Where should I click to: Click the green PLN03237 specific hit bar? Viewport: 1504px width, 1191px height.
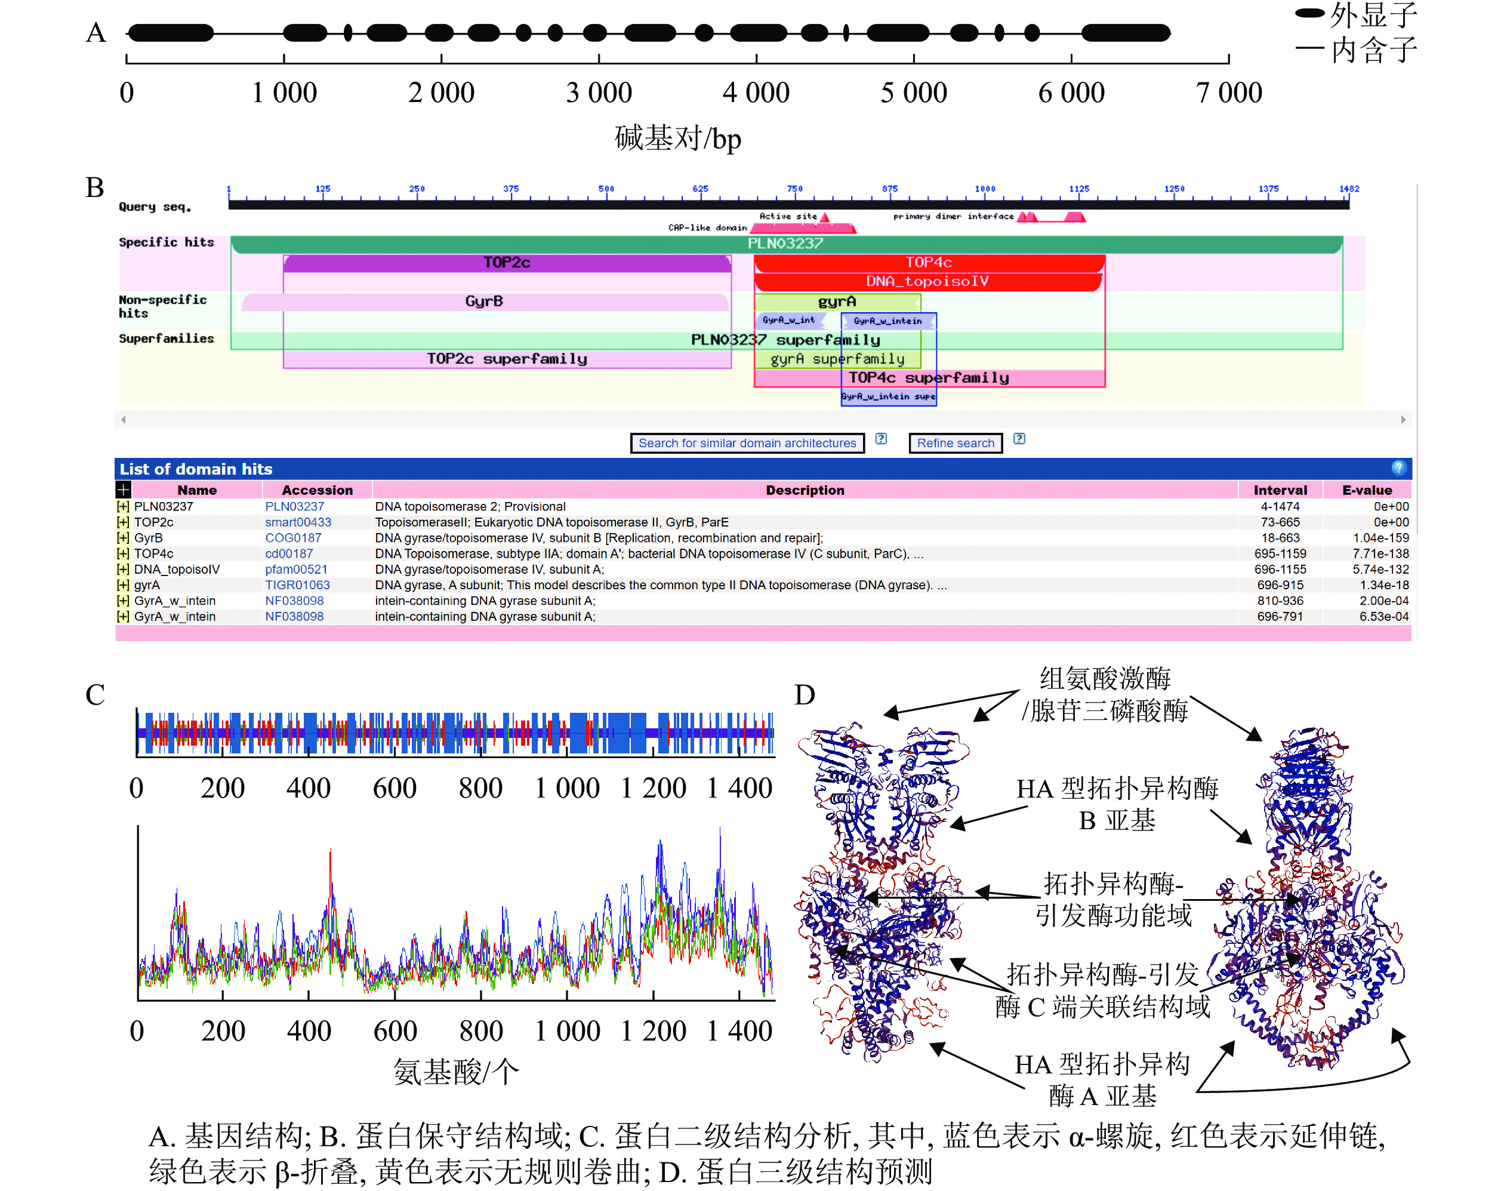click(785, 244)
